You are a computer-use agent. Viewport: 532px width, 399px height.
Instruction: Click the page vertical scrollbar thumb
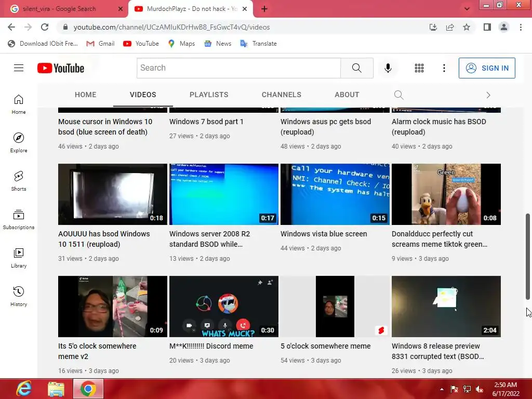(x=528, y=257)
